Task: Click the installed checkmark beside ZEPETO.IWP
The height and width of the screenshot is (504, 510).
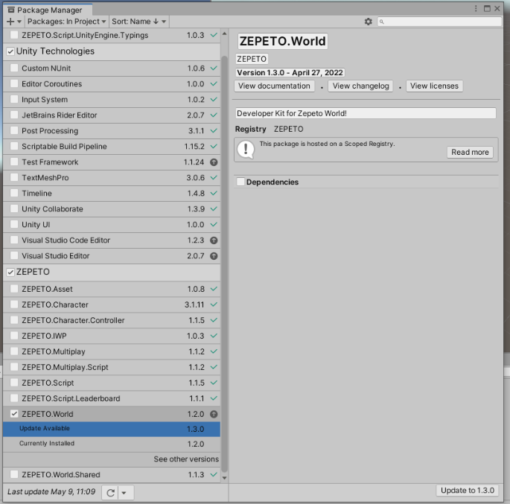Action: [x=214, y=336]
